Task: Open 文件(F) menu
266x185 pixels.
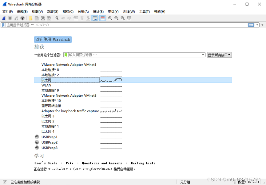Action: 7,12
